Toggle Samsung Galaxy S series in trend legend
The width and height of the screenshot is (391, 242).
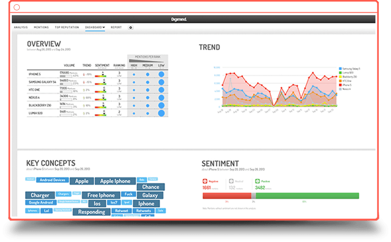point(350,68)
